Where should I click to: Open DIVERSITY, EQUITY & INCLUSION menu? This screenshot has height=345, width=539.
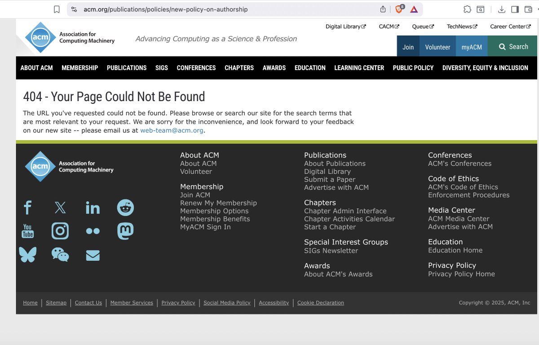point(485,68)
